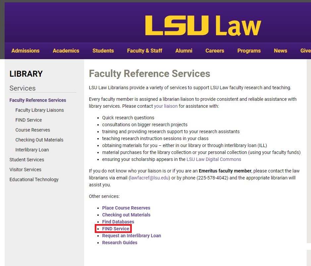Open the Admissions menu
The image size is (311, 266).
[26, 51]
